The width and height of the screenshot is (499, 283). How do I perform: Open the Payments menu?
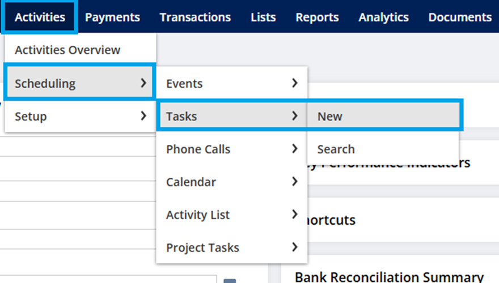pos(112,17)
